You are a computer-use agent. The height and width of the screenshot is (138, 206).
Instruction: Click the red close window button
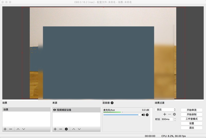(x=3, y=2)
